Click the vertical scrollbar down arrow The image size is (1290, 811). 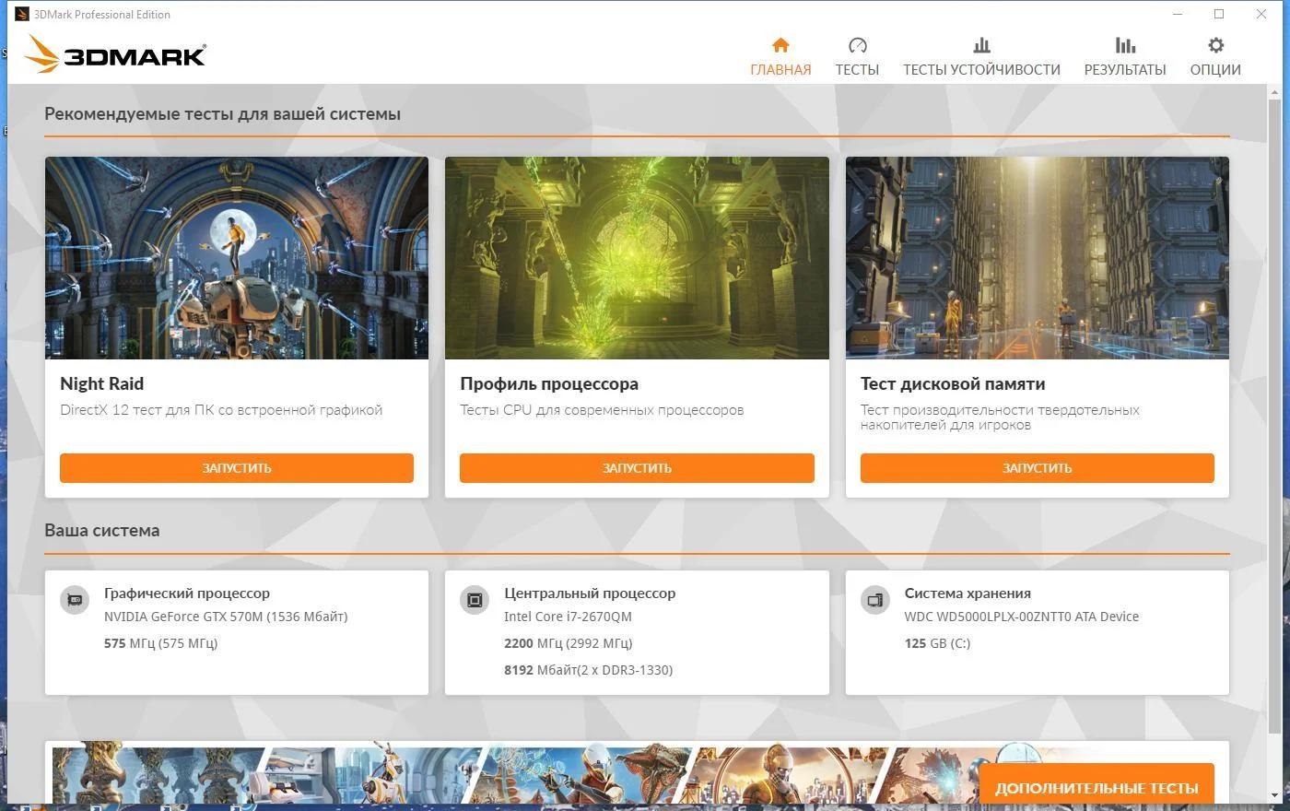click(1275, 794)
